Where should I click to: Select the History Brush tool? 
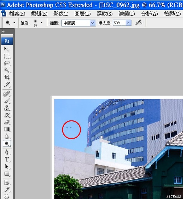(x=7, y=115)
